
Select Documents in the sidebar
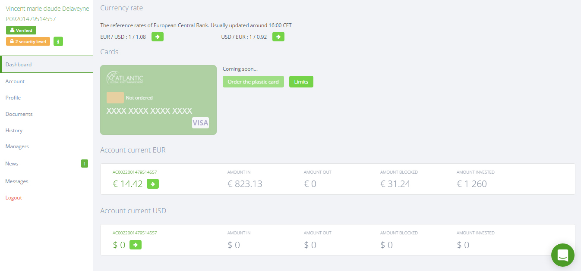click(47, 114)
